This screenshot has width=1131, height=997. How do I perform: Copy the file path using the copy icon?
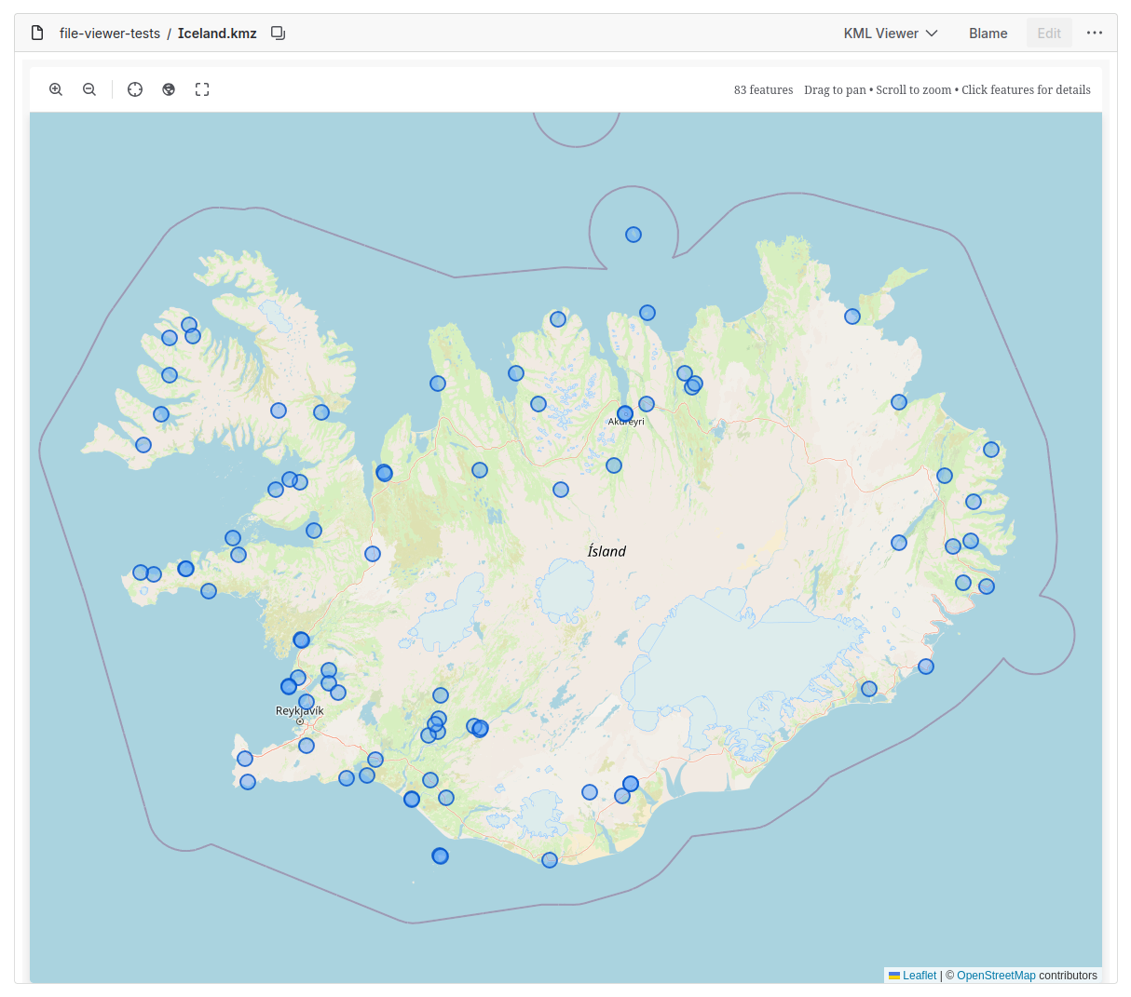click(278, 32)
